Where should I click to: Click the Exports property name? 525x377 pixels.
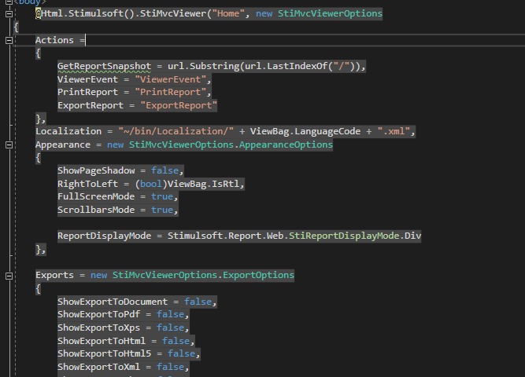54,275
